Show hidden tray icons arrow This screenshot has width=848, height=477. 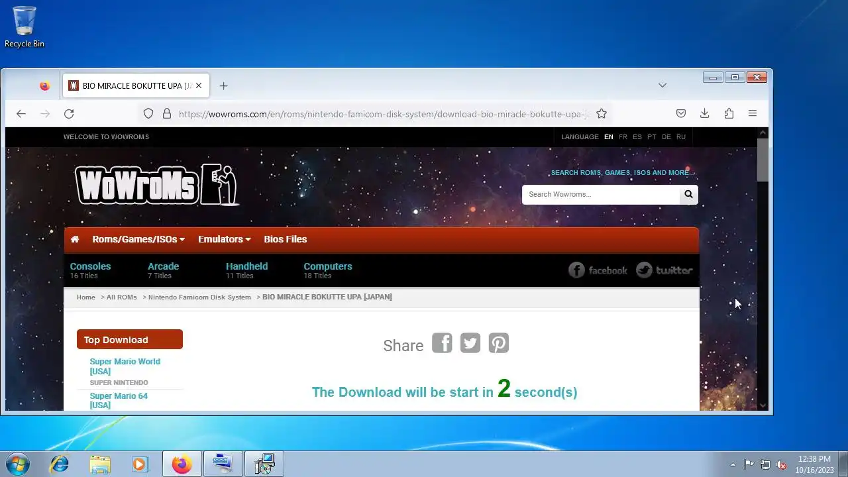click(733, 464)
